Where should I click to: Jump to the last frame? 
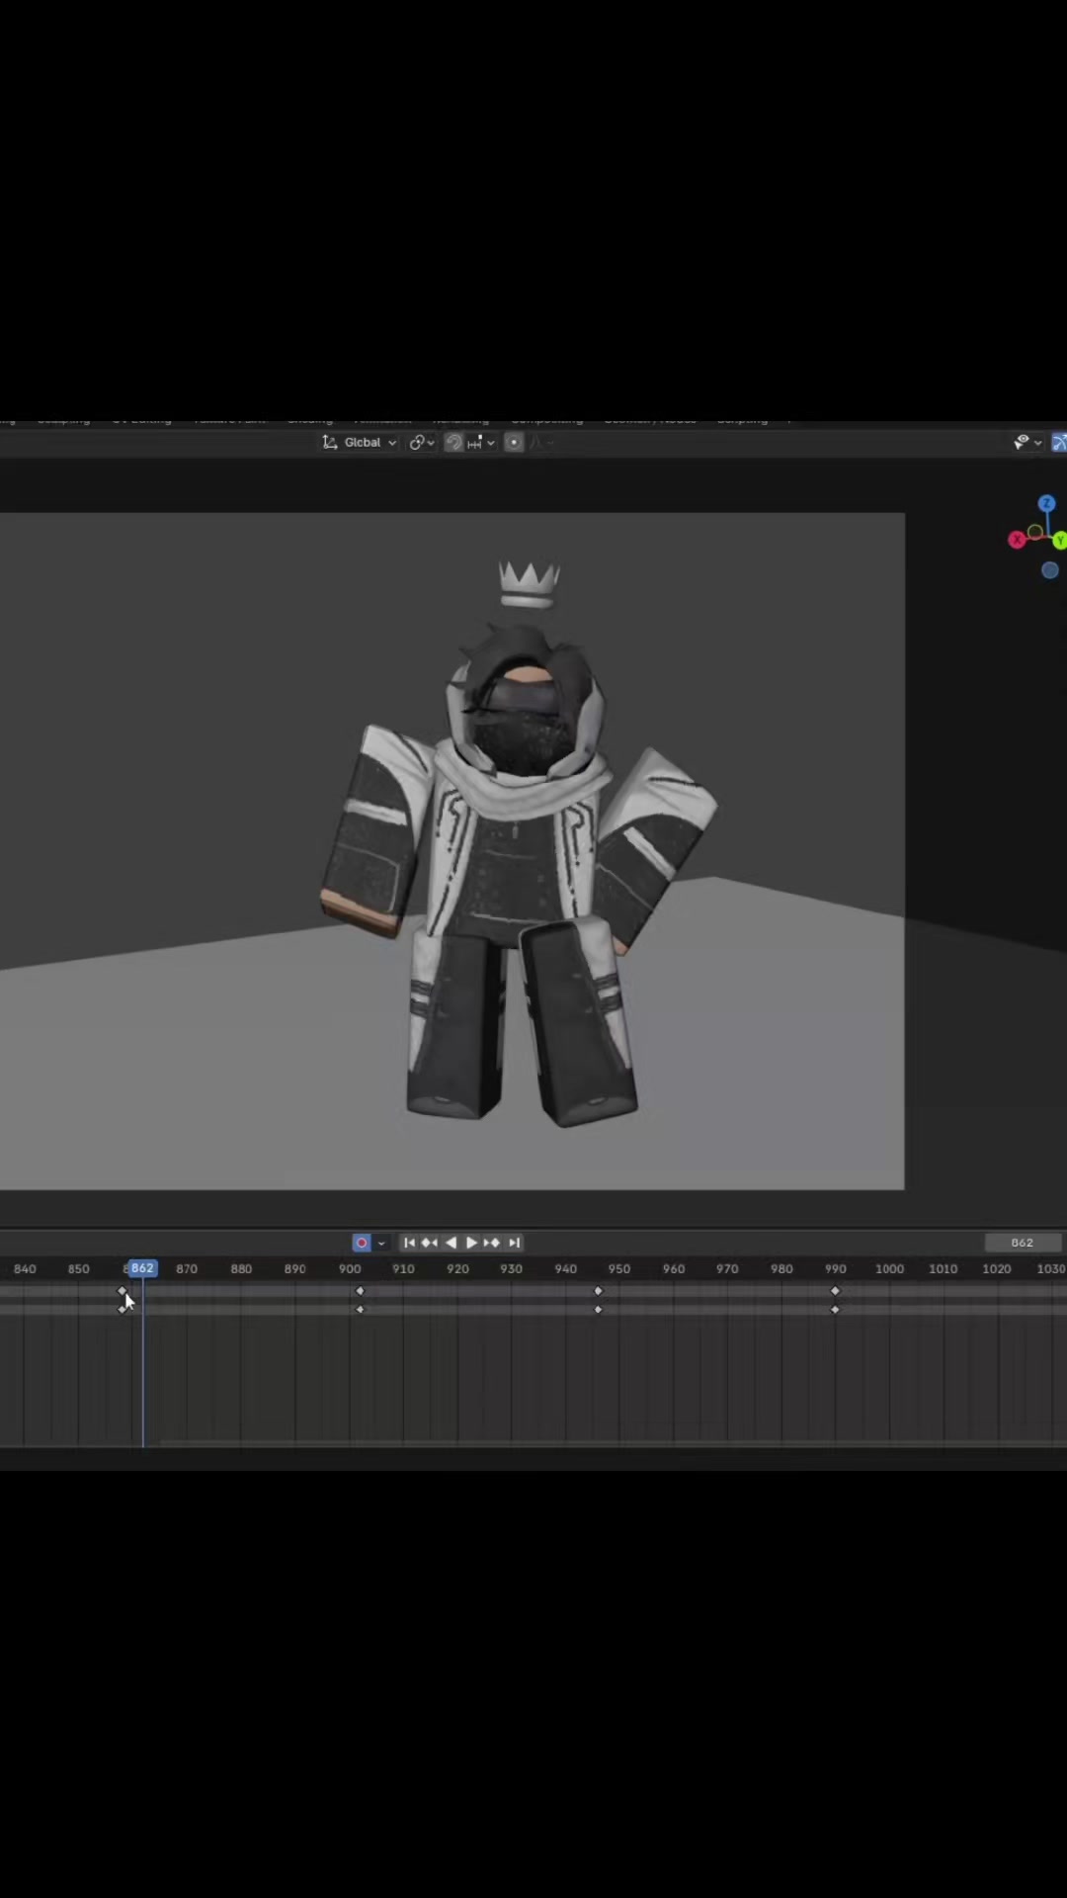click(514, 1243)
